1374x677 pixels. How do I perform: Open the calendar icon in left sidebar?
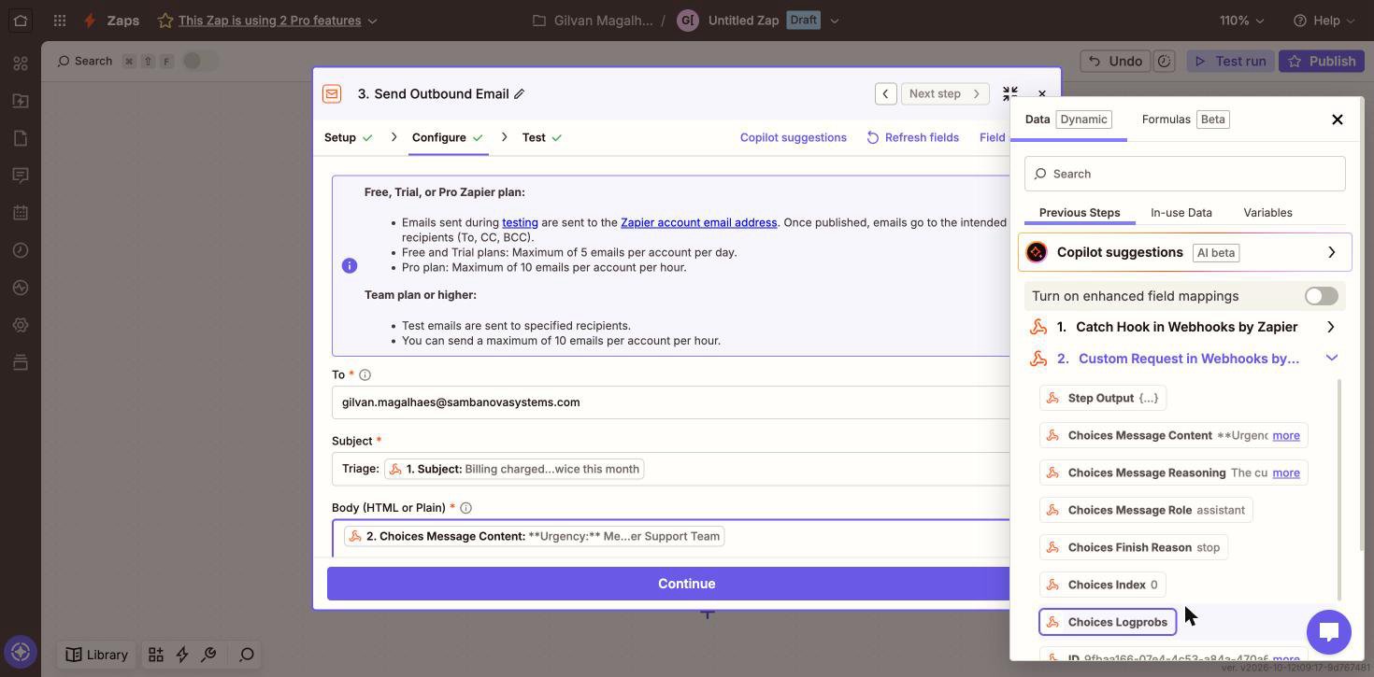pos(21,213)
